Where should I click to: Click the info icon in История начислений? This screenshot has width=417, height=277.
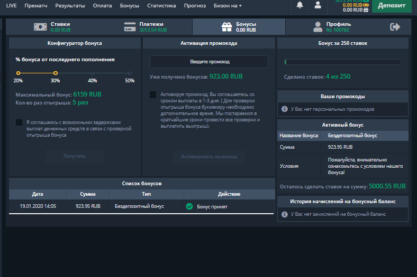tap(284, 214)
